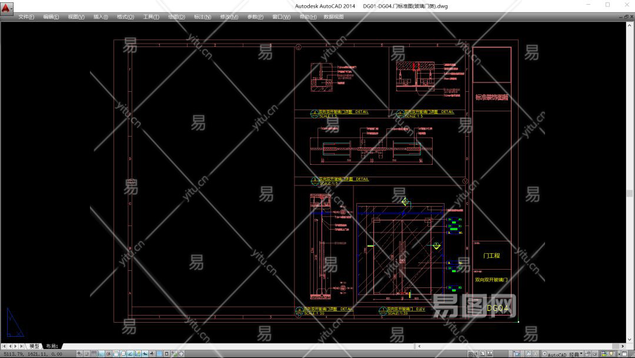The image size is (635, 358).
Task: Toggle Polar Tracking in status bar
Action: 109,354
